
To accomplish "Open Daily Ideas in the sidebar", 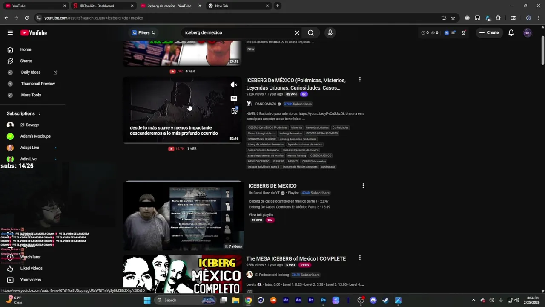I will pos(31,72).
